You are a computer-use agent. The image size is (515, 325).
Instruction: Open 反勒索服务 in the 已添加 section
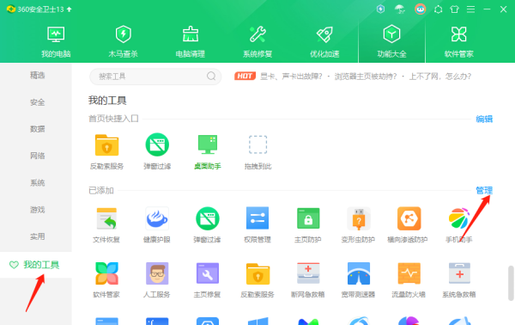[x=257, y=280]
